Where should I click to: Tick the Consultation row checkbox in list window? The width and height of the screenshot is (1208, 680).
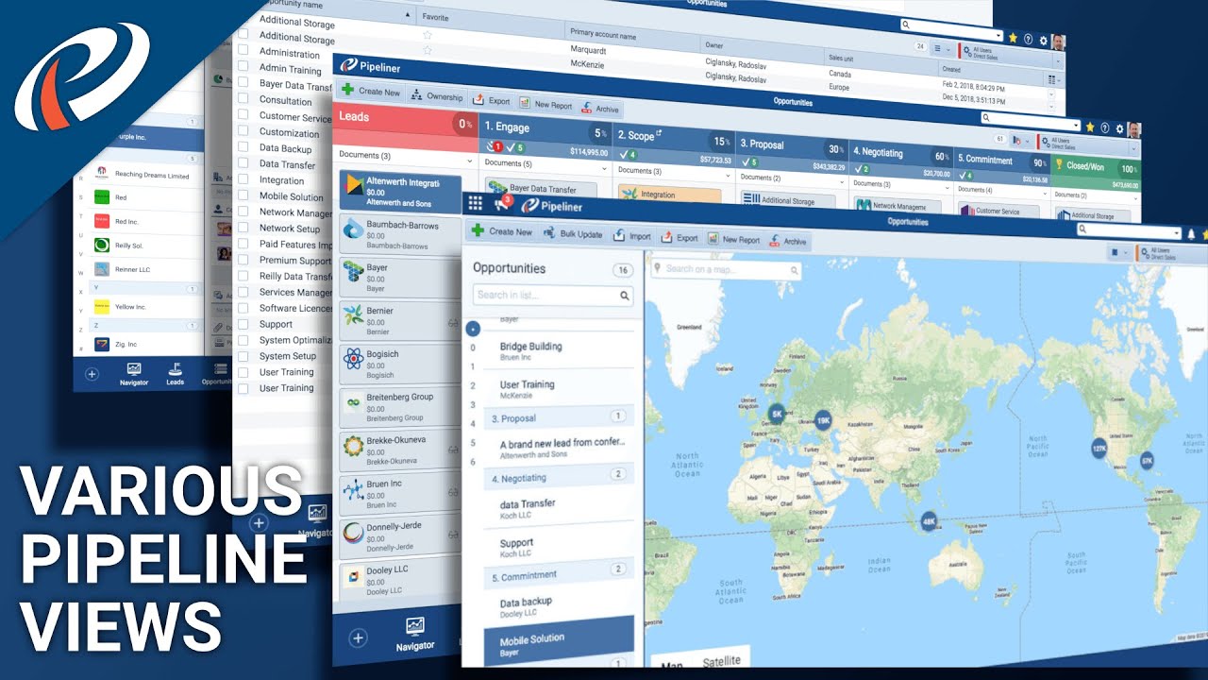point(243,97)
